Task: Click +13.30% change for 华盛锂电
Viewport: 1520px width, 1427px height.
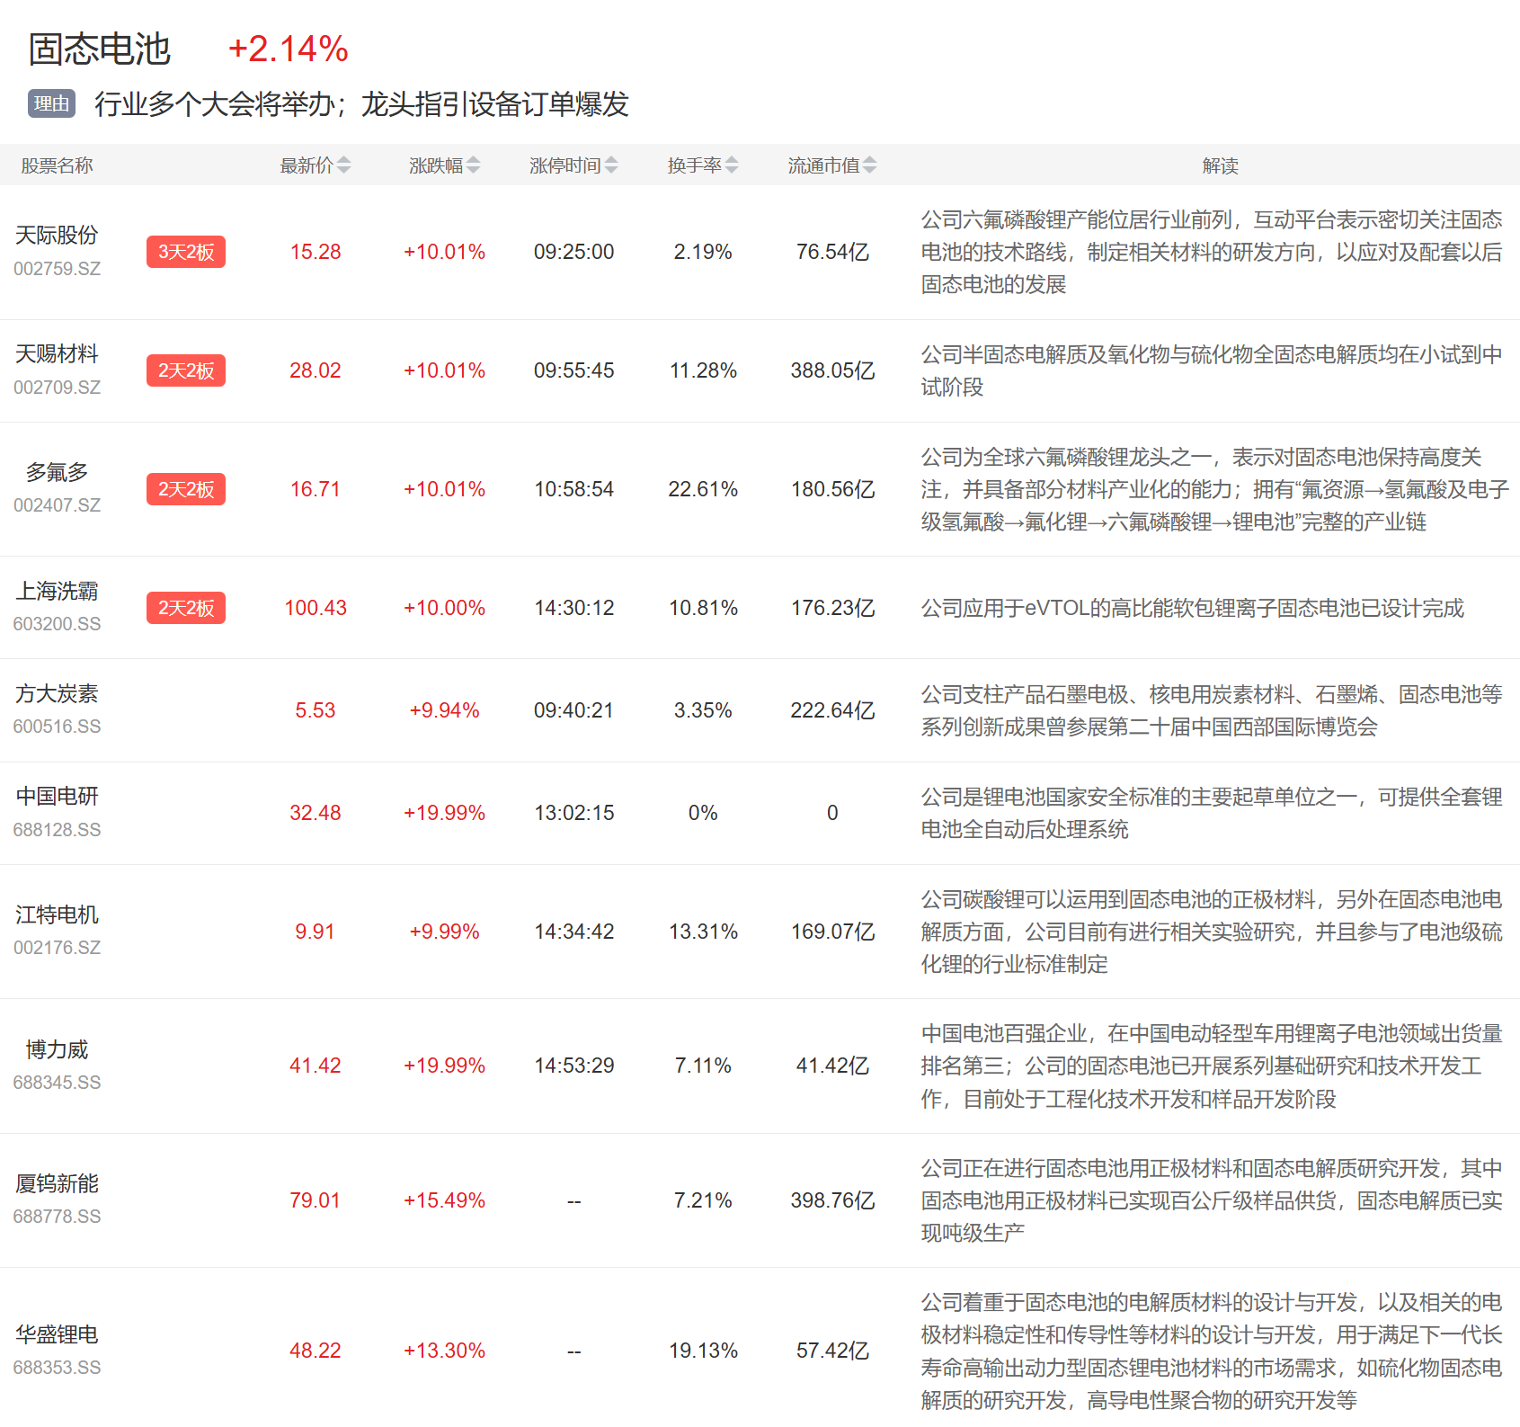Action: pos(445,1351)
